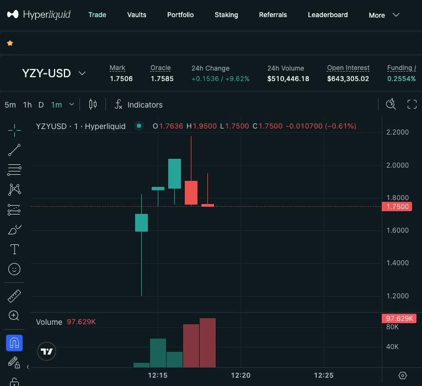
Task: Select the zoom in tool
Action: point(14,315)
